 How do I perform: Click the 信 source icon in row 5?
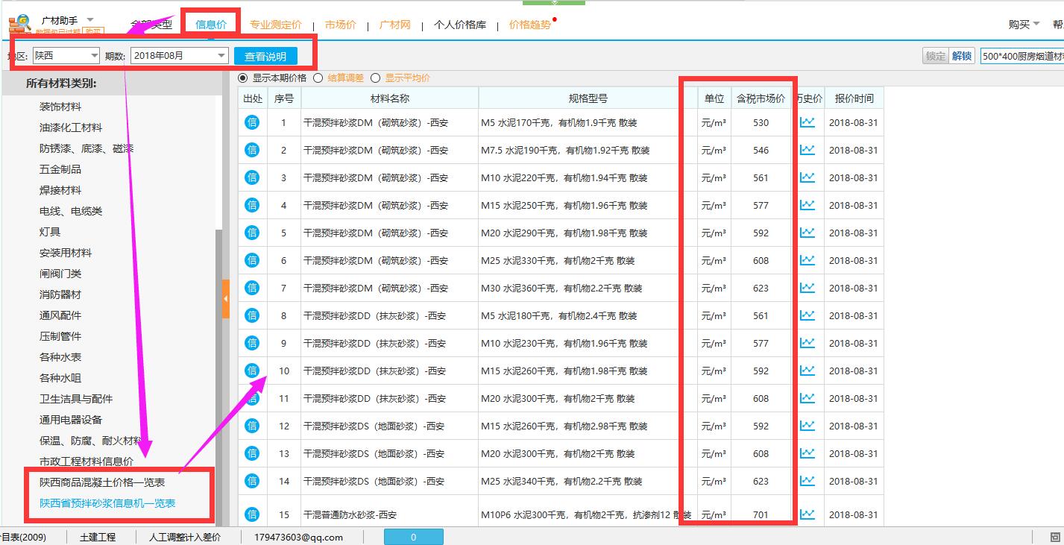click(x=252, y=232)
